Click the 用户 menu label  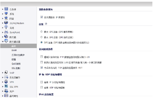pyautogui.click(x=12, y=91)
